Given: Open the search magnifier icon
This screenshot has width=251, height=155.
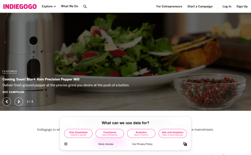Looking at the screenshot, I should click(x=85, y=6).
